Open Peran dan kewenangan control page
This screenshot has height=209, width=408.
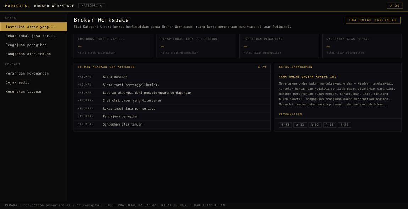pos(34,74)
